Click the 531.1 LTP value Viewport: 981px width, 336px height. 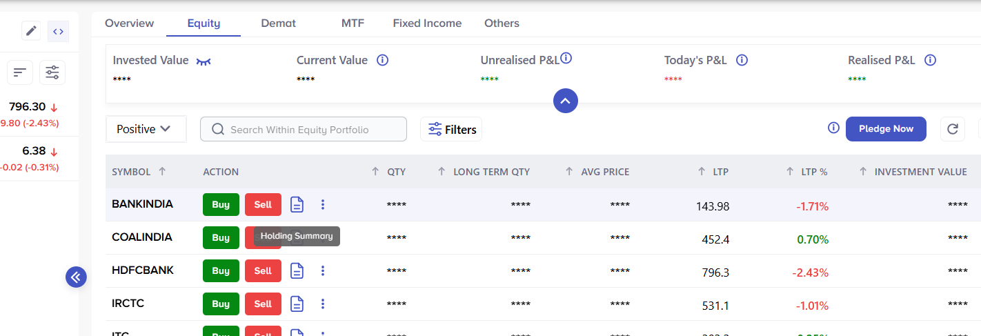[x=715, y=306]
